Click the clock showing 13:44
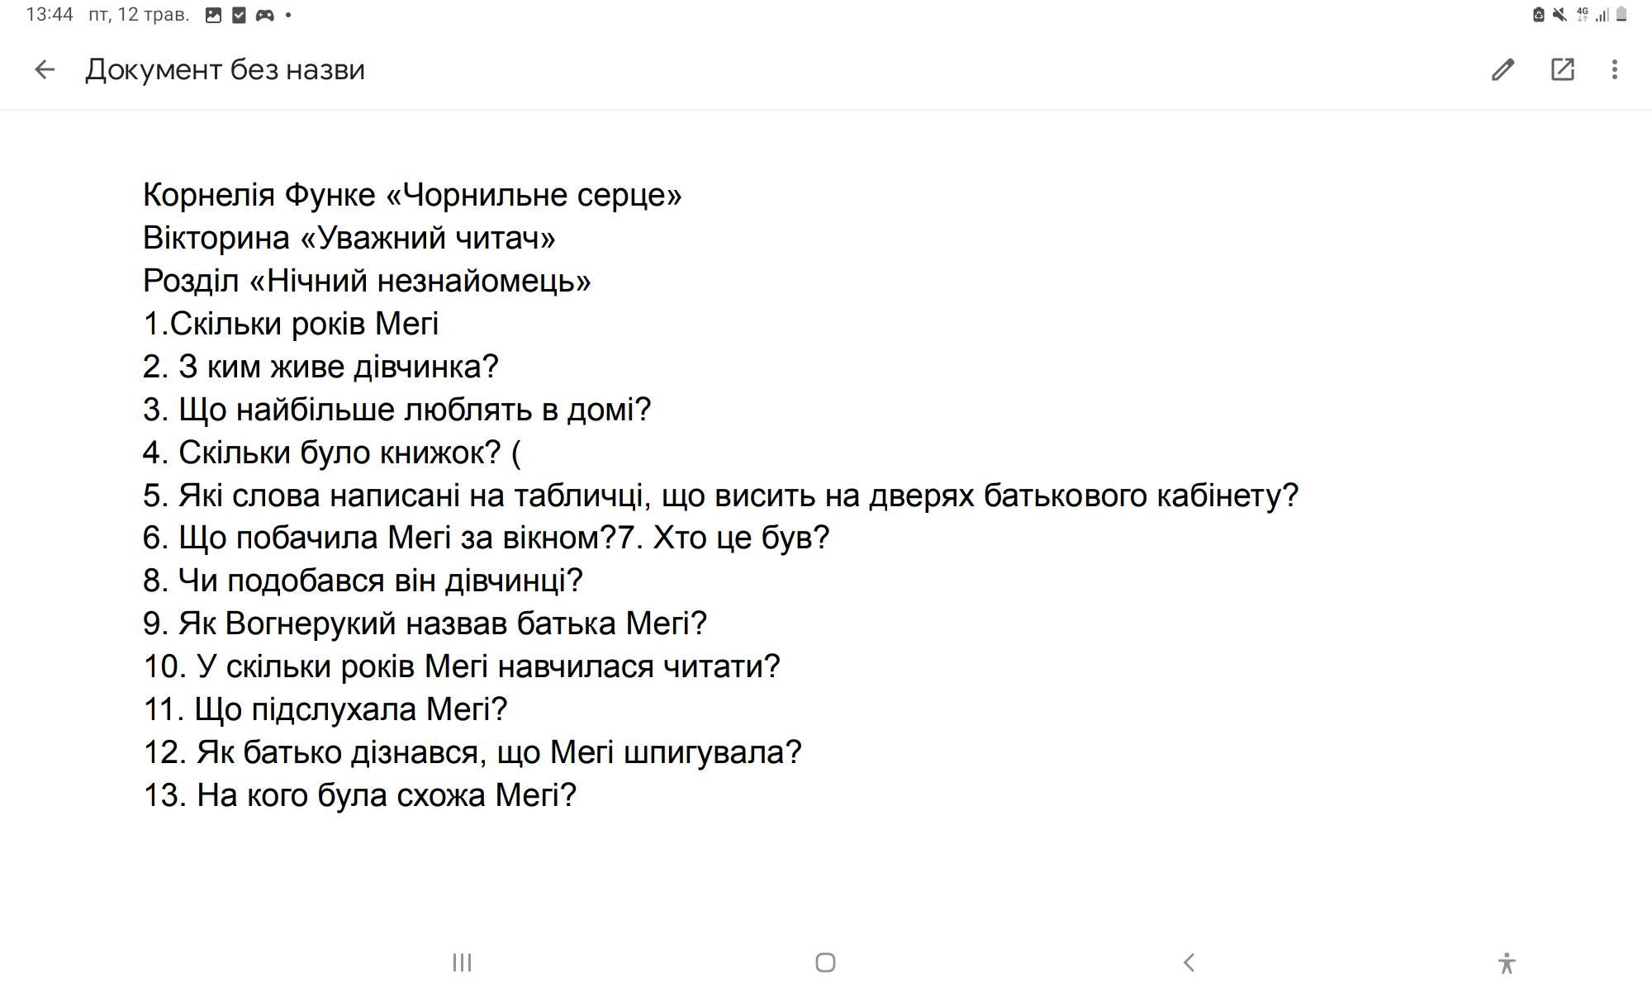Screen dimensions: 1652x991 click(50, 15)
